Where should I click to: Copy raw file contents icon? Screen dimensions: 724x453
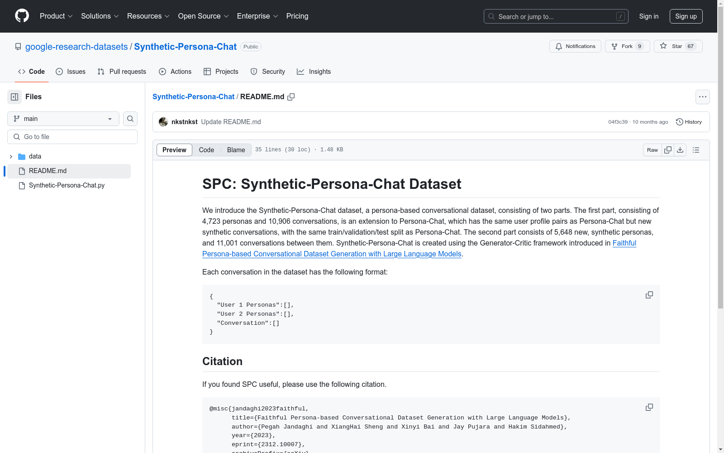[x=668, y=150]
